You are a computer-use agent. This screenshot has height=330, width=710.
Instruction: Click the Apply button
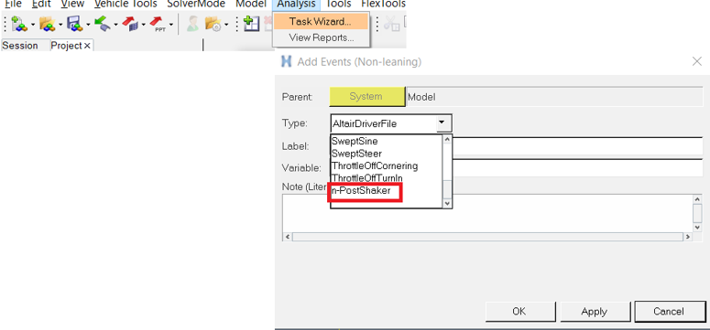[x=594, y=311]
